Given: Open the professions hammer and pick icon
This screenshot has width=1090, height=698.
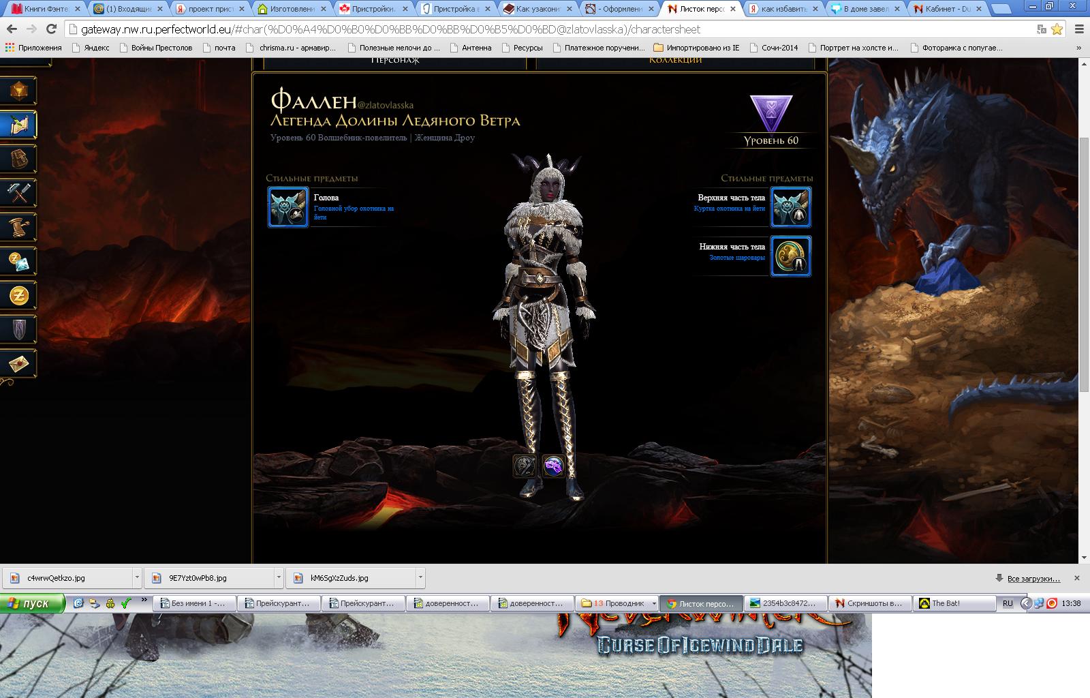Looking at the screenshot, I should [18, 193].
